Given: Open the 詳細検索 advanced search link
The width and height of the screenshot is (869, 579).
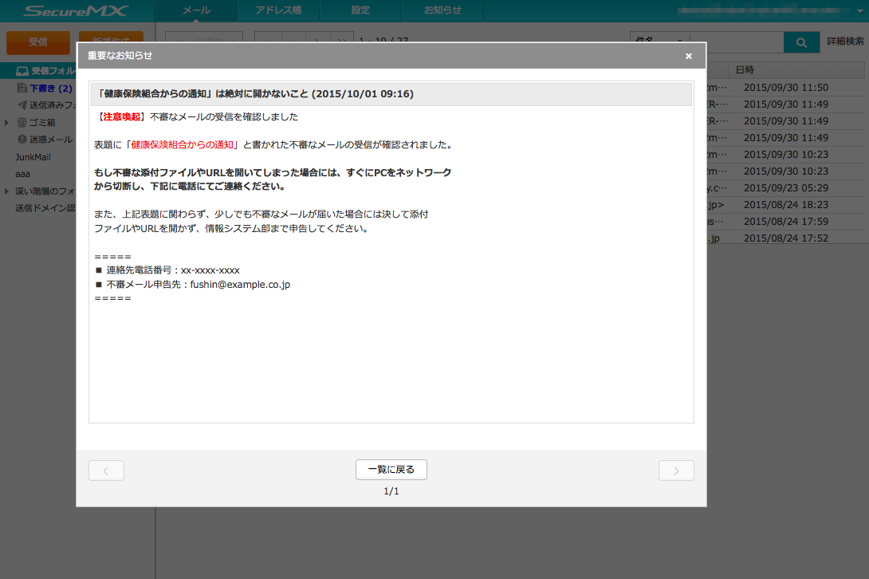Looking at the screenshot, I should point(845,41).
